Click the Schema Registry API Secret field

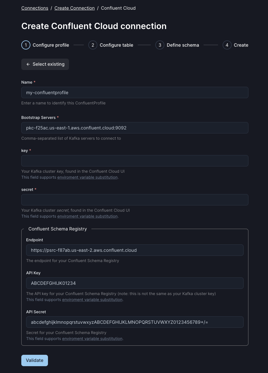coord(135,322)
